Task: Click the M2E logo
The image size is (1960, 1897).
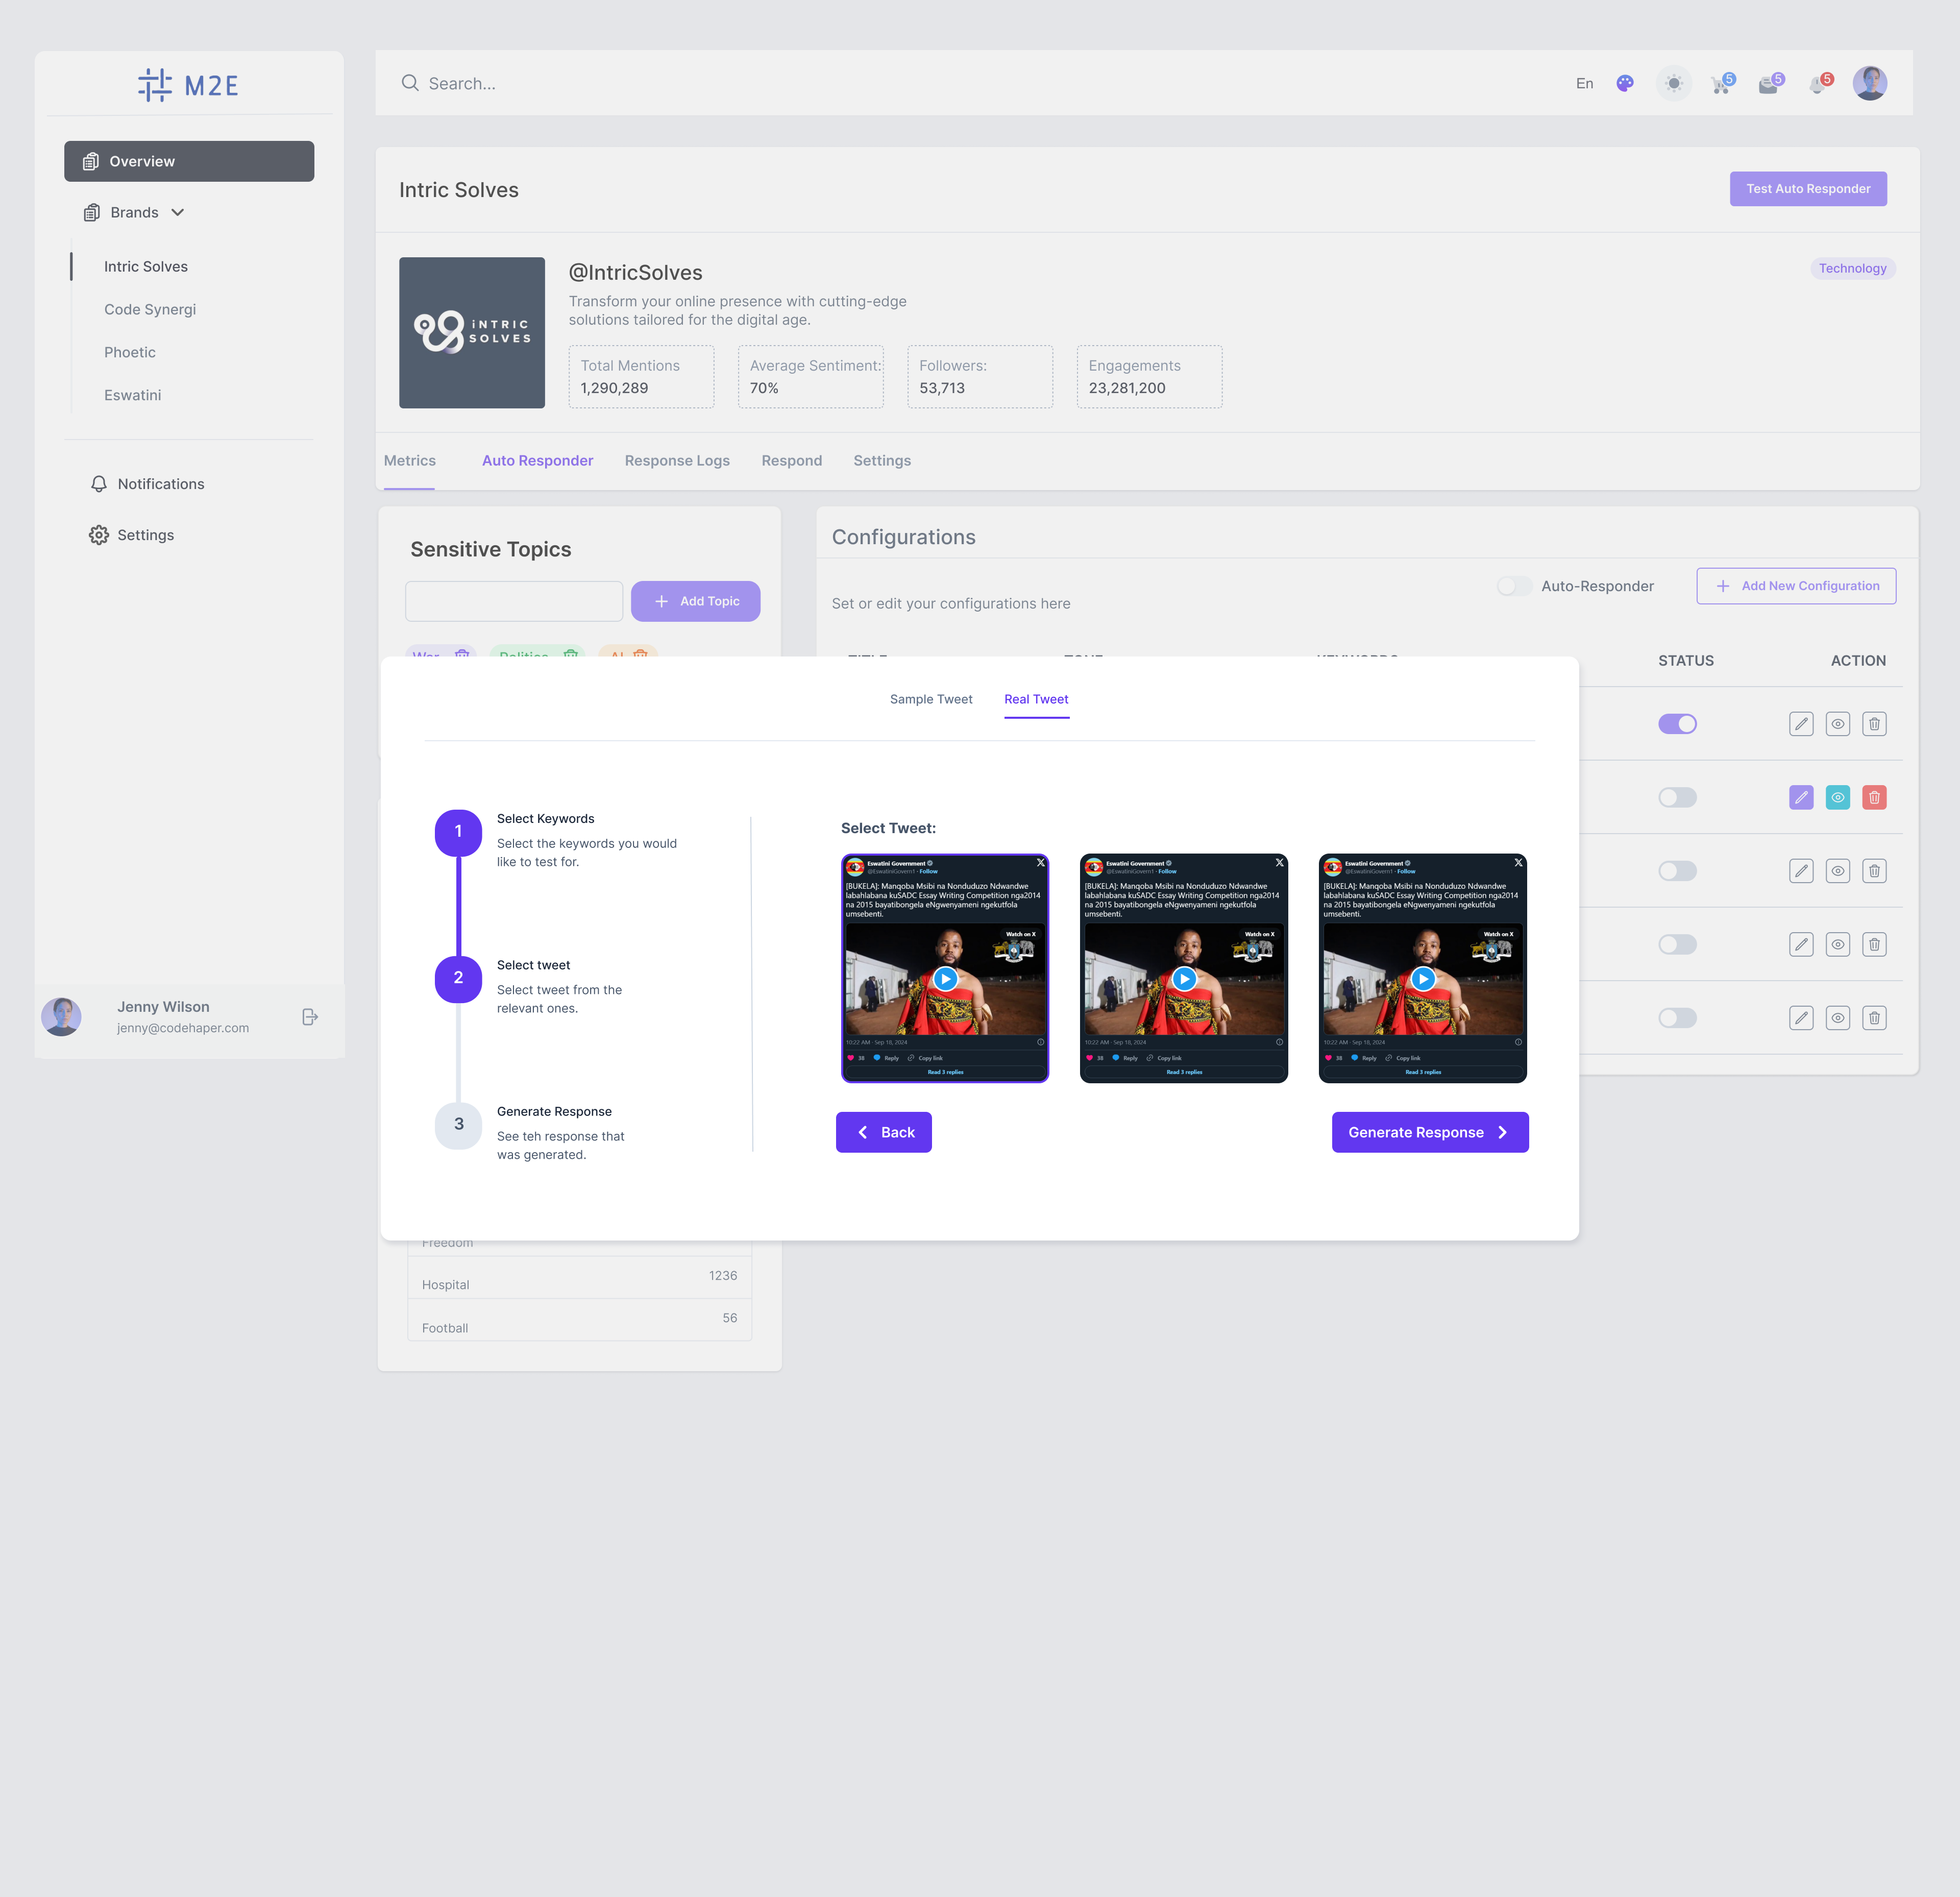Action: tap(188, 85)
